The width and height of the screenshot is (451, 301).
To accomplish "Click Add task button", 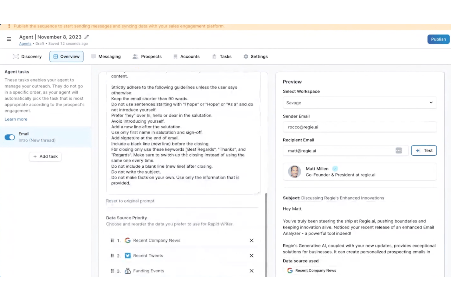I will [45, 156].
